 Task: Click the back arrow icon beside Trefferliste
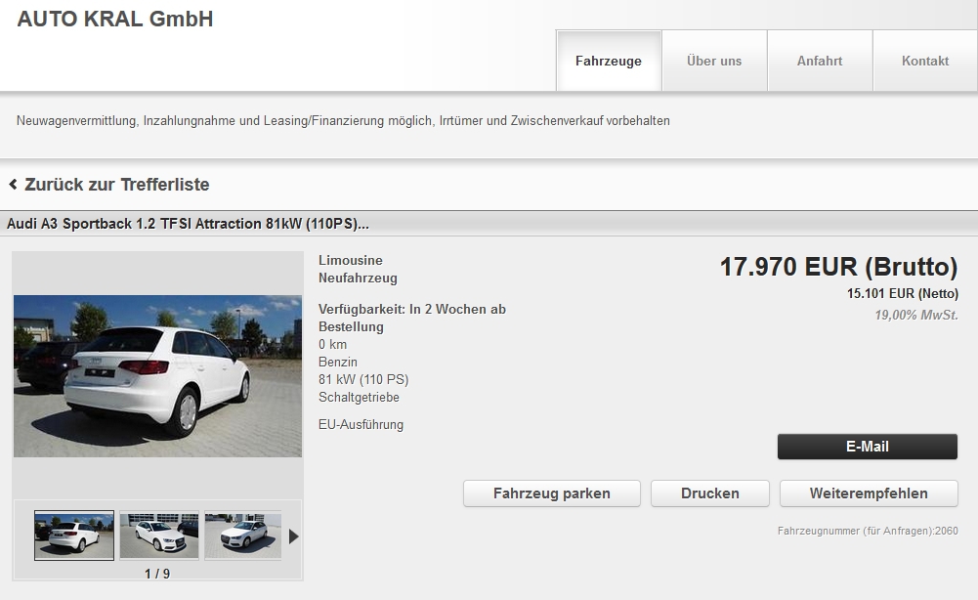[x=13, y=185]
